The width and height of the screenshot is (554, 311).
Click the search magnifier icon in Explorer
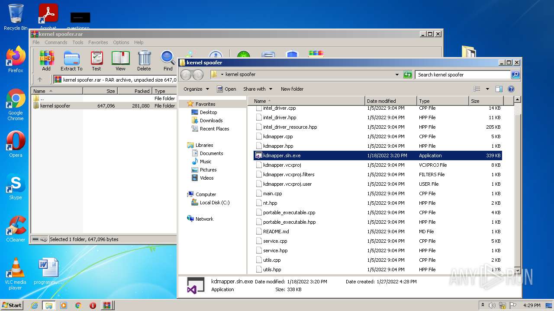(x=515, y=75)
